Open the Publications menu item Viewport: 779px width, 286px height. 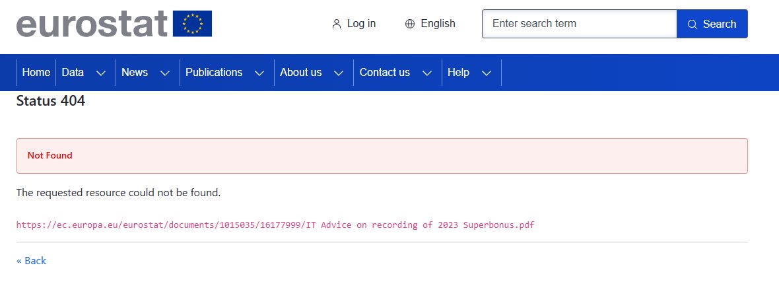click(214, 73)
